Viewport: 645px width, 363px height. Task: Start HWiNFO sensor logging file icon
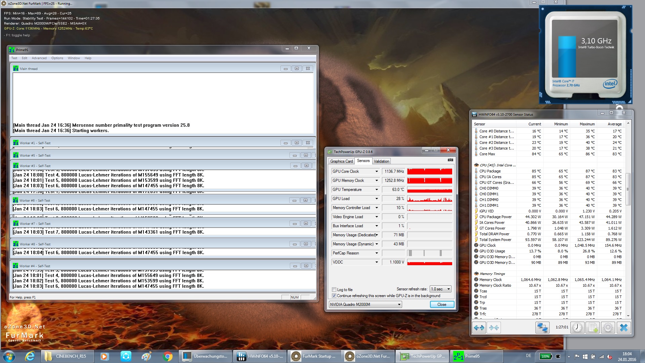(x=593, y=327)
